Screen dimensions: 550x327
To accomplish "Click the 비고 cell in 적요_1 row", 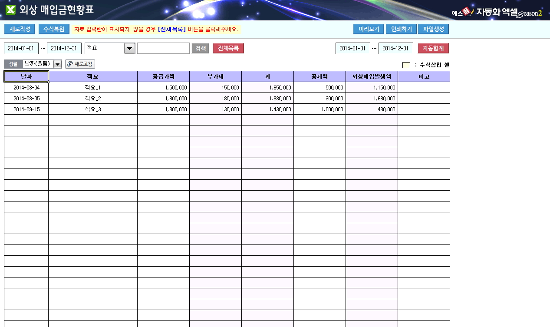I will [x=424, y=87].
